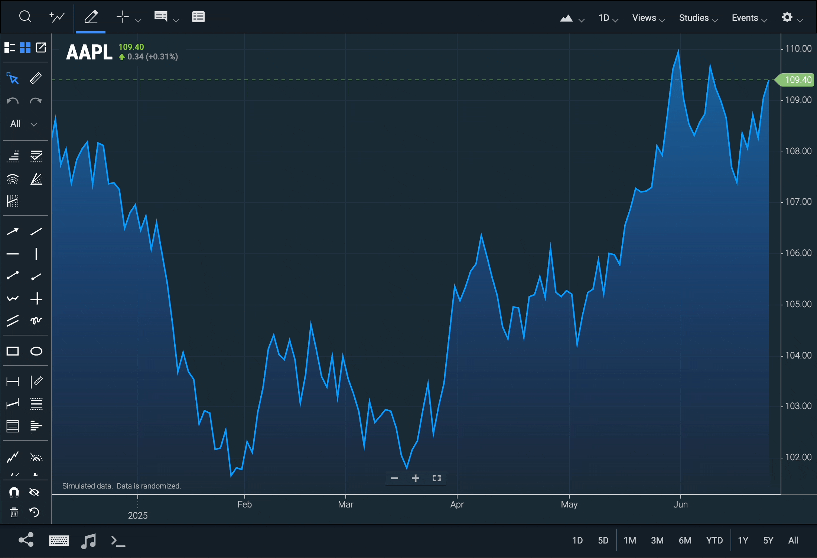Image resolution: width=817 pixels, height=558 pixels.
Task: Set footer range to All
Action: (793, 541)
